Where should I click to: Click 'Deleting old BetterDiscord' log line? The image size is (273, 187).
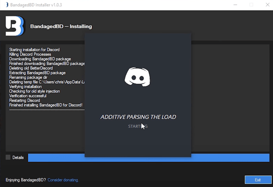31,68
